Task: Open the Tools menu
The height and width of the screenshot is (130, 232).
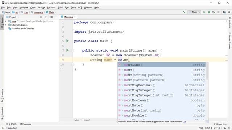Action: tap(73, 8)
